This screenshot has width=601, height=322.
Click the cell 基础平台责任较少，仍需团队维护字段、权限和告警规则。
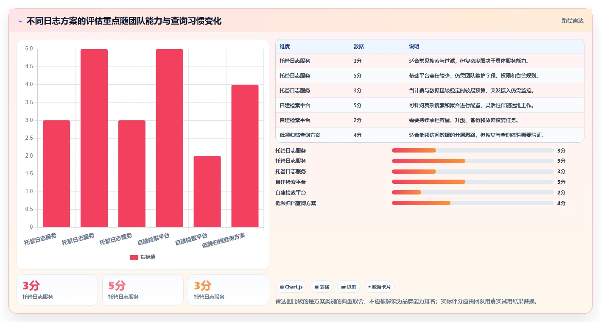click(x=474, y=75)
